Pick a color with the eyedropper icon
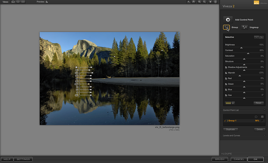Screen dimensions: 268x163 pyautogui.click(x=233, y=103)
